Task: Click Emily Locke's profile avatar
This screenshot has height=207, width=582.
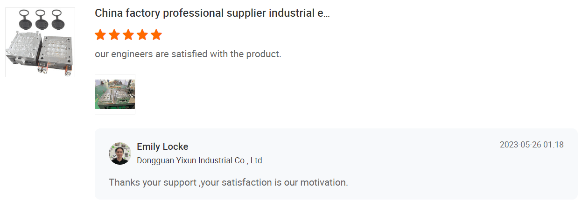Action: [120, 154]
